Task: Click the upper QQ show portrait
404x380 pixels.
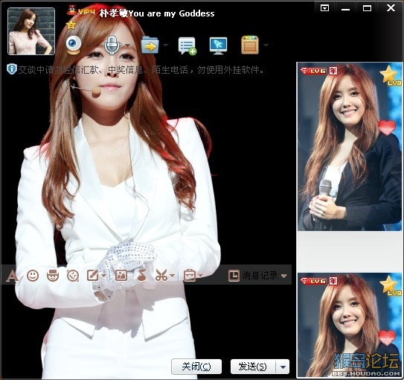Action: (350, 147)
